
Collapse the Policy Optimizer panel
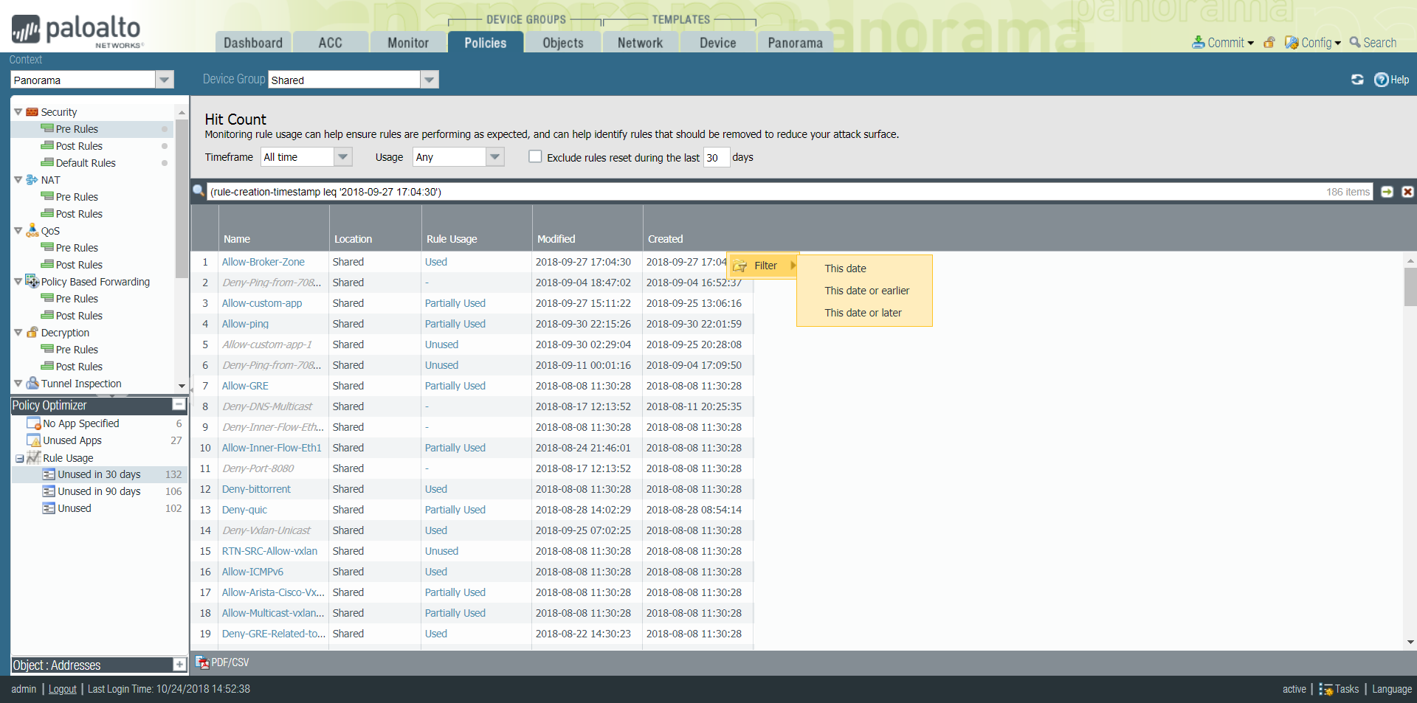coord(179,404)
